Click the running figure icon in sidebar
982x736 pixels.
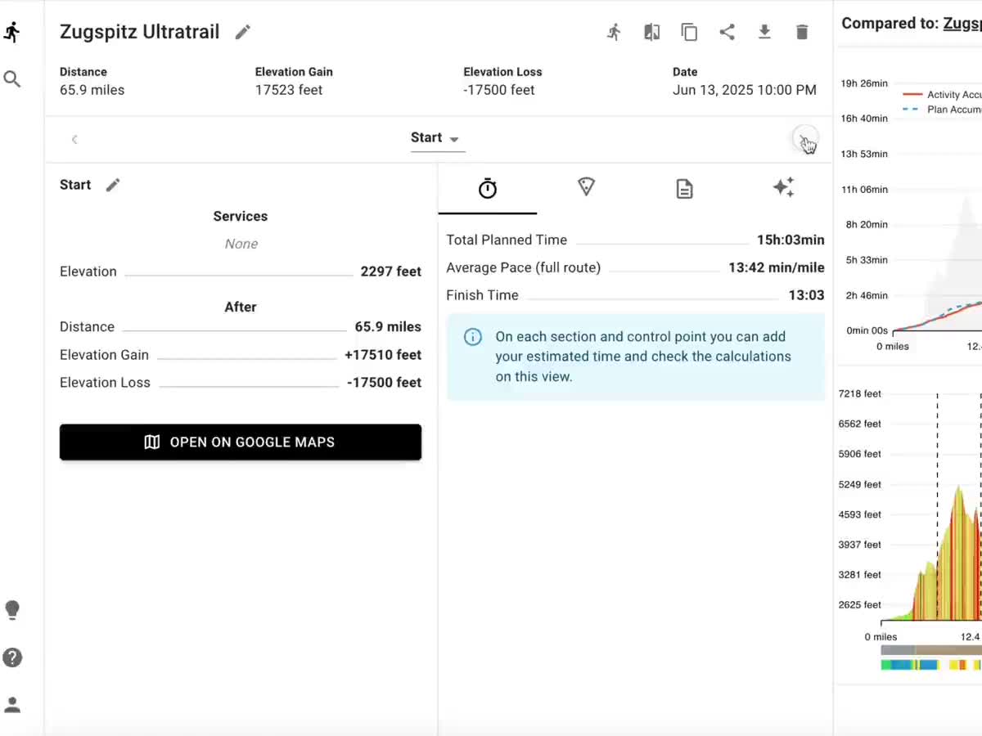[11, 32]
